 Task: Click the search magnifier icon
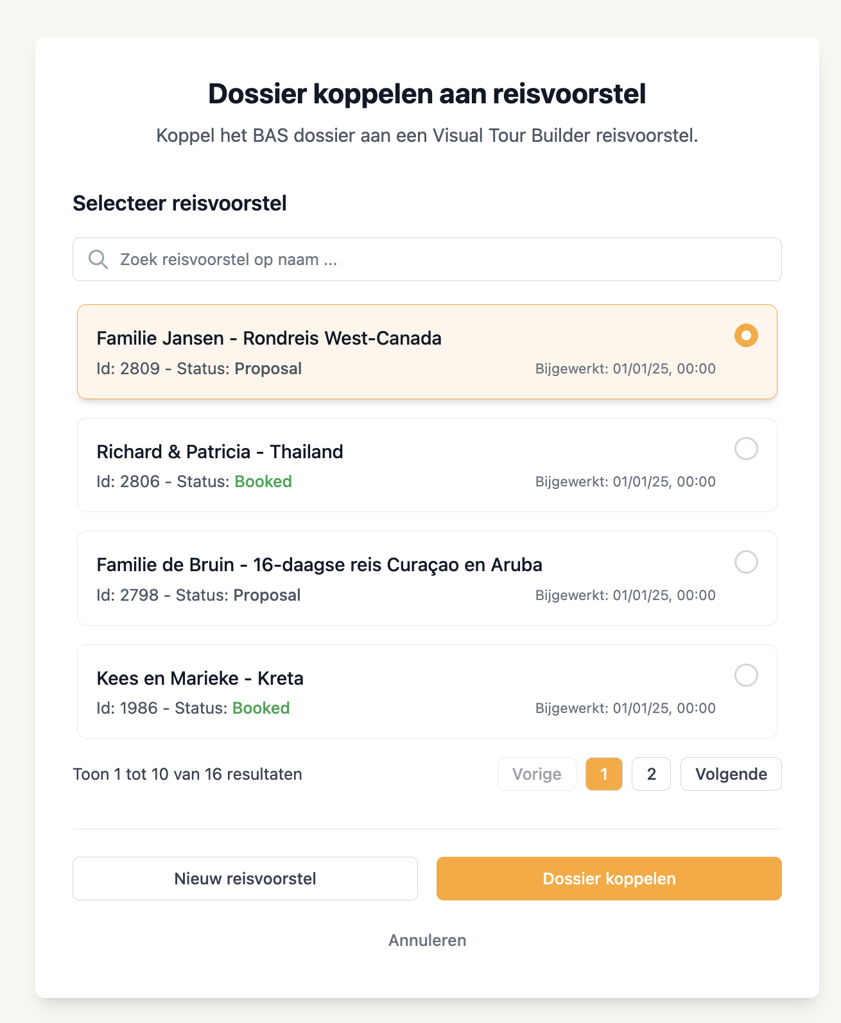(x=98, y=259)
